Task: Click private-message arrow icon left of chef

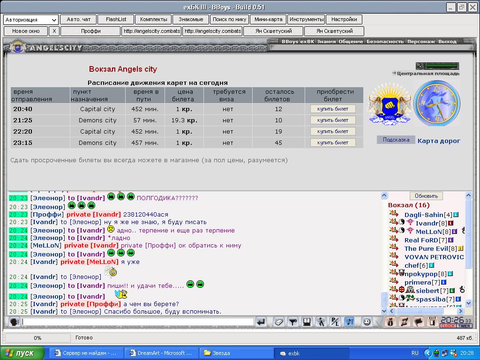Action: point(394,264)
